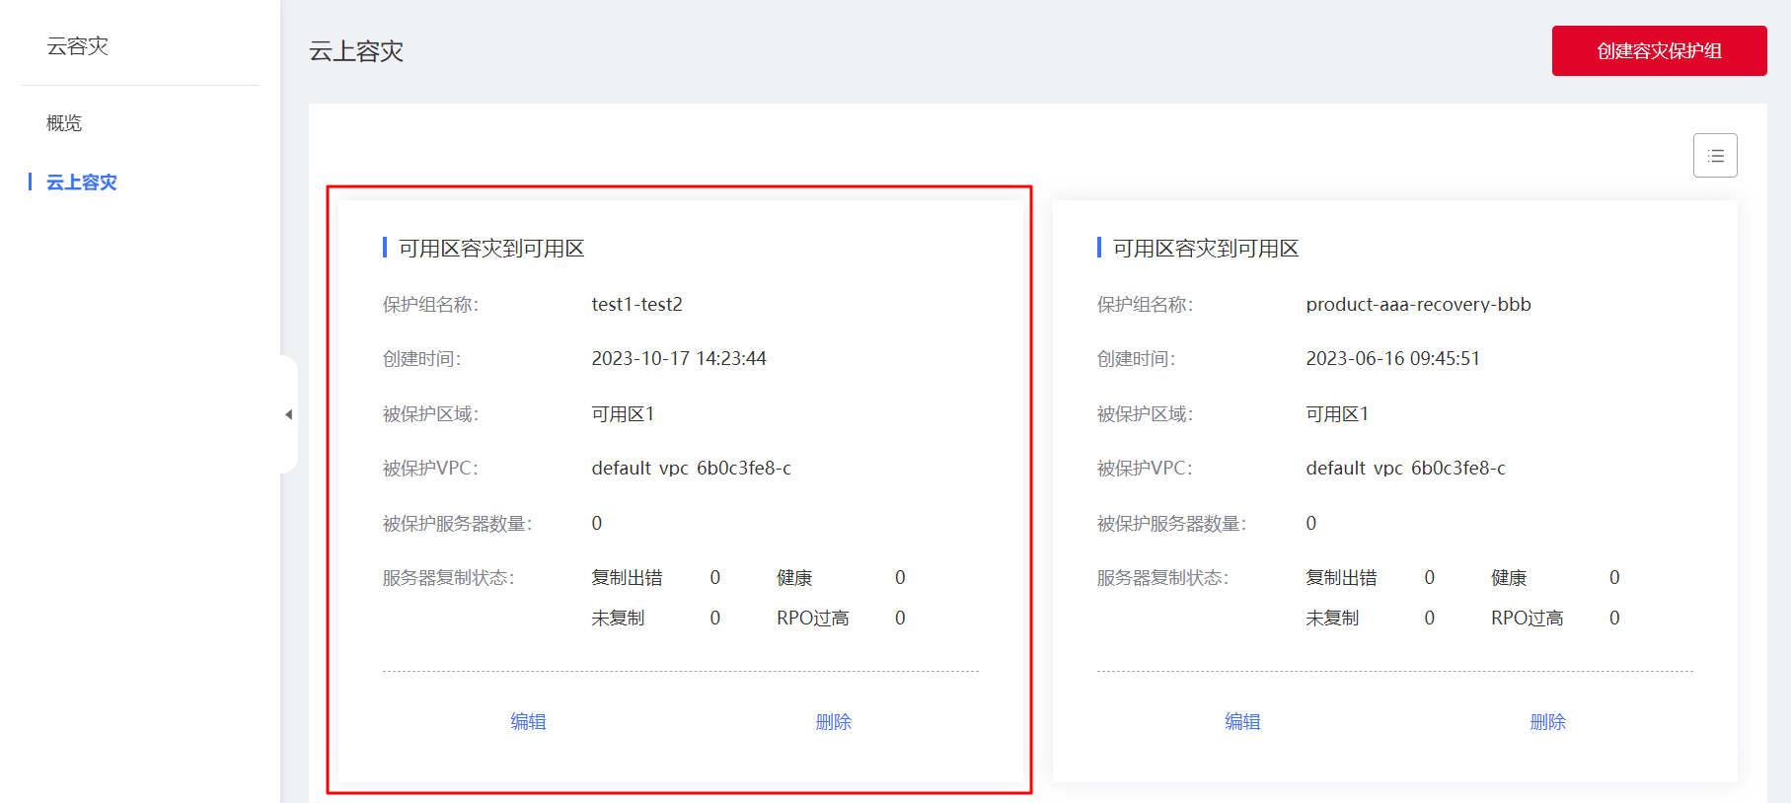Click the creation time 2023-06-16 09:45:51
The image size is (1791, 803).
pos(1392,359)
